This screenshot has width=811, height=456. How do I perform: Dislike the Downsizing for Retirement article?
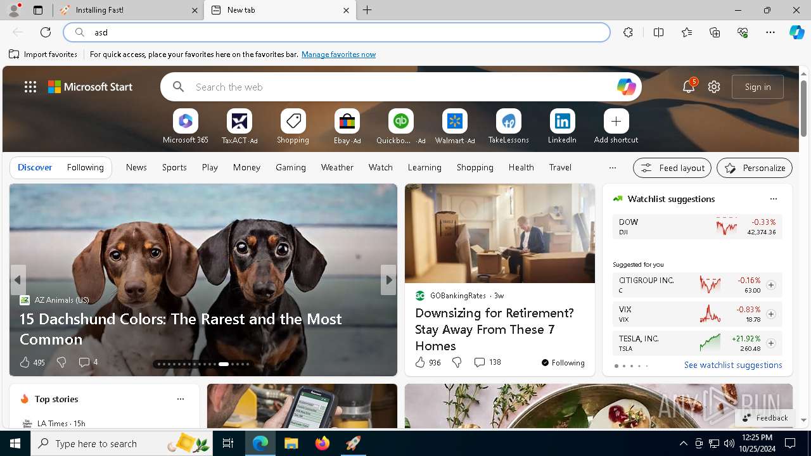(457, 362)
